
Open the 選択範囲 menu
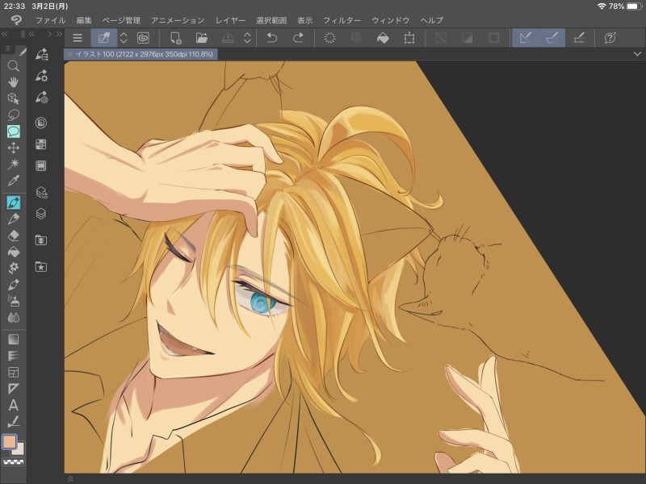point(271,20)
